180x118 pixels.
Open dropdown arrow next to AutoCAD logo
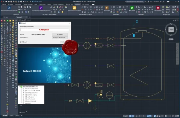coord(3,2)
